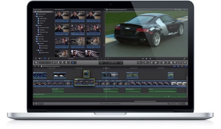Collapse the Cameras folder
The image size is (221, 129).
[35, 16]
